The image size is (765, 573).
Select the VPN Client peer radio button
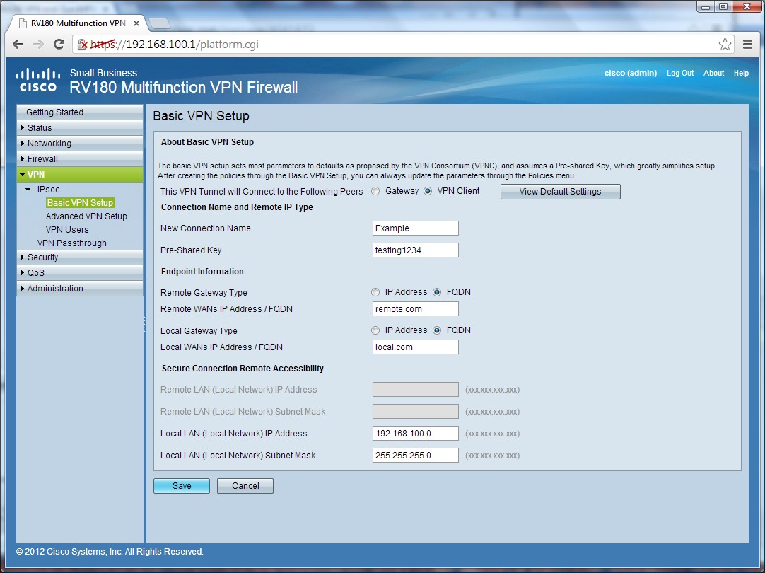(x=428, y=191)
